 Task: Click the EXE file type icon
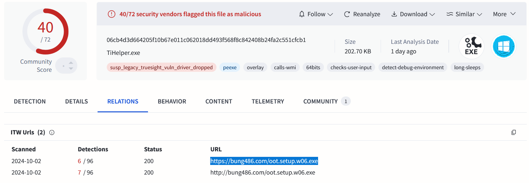[471, 46]
